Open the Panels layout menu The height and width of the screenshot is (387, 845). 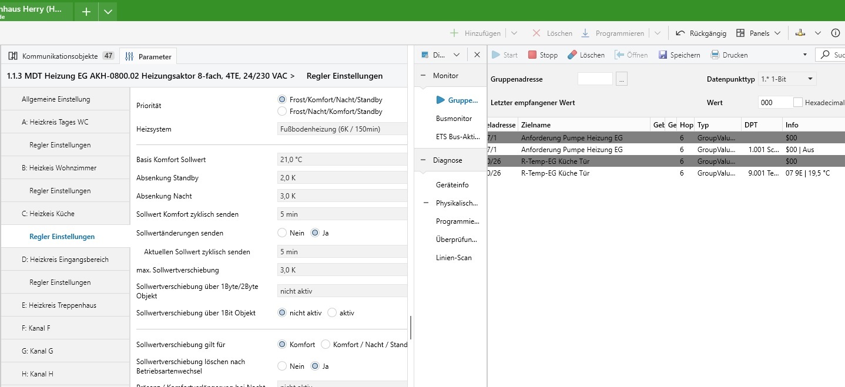coord(759,33)
